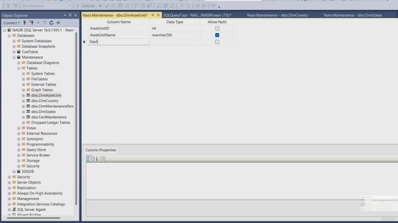Click the nvarchar(50) data type cell
The image size is (398, 223).
click(175, 35)
